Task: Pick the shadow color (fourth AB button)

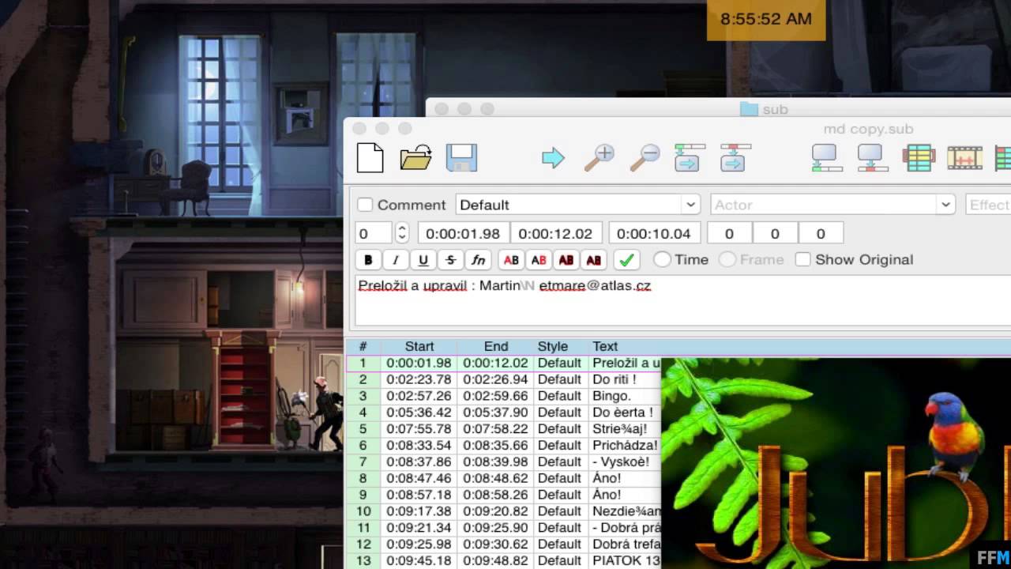Action: point(594,260)
